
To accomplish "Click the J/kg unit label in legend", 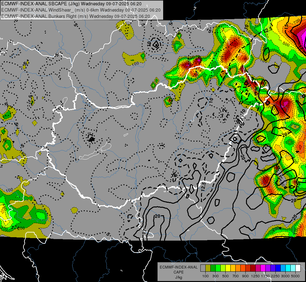I will [x=179, y=277].
